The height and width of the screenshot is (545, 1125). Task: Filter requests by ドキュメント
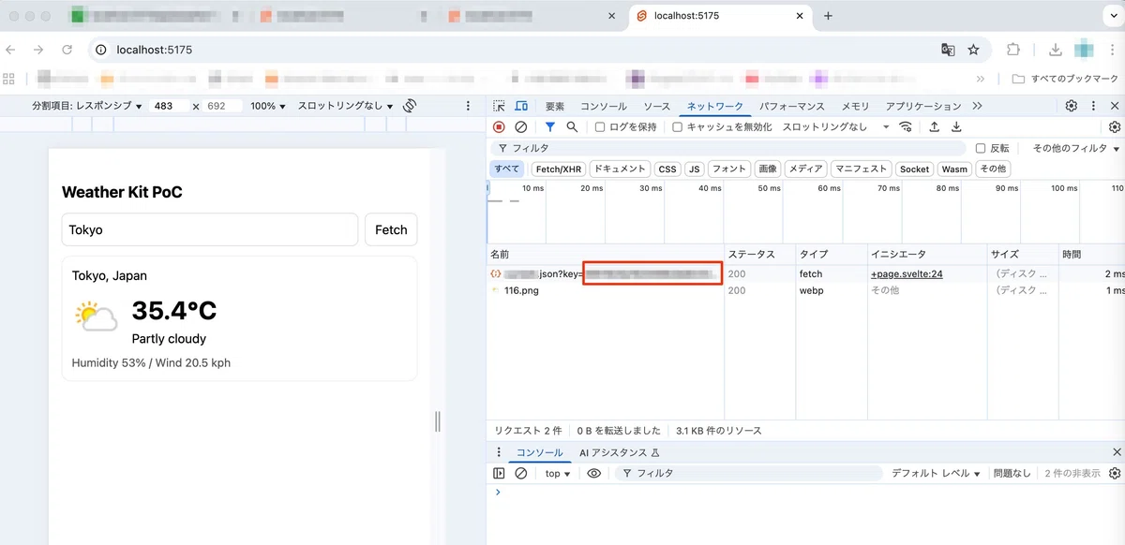(x=620, y=169)
